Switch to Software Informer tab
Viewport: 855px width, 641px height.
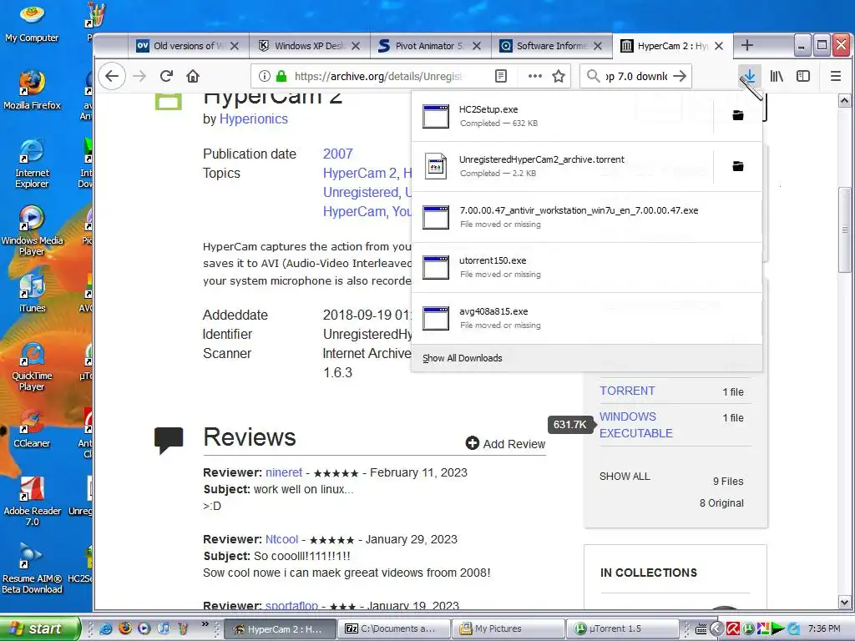(x=551, y=46)
